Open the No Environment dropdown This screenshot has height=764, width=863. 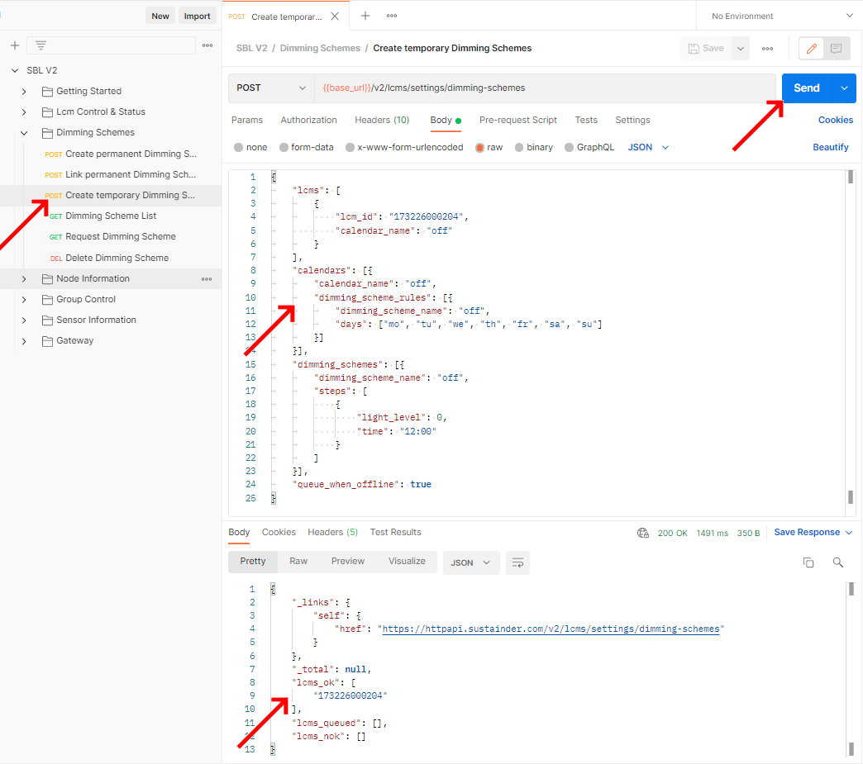pos(780,16)
